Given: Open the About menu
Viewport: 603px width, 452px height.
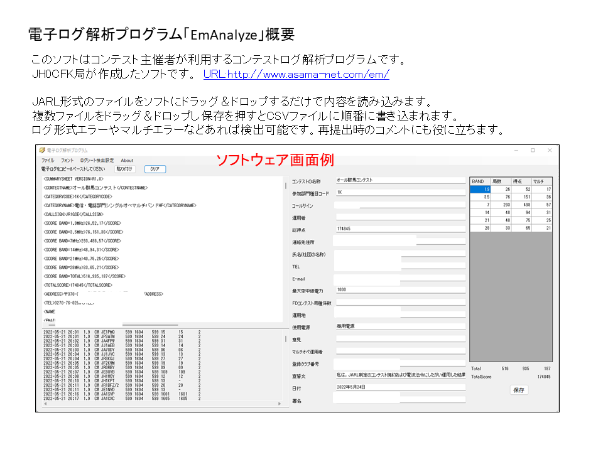Looking at the screenshot, I should pyautogui.click(x=127, y=161).
